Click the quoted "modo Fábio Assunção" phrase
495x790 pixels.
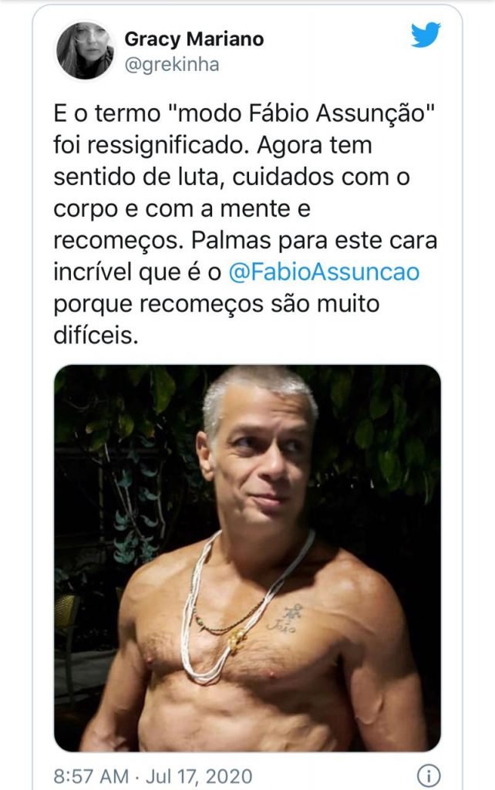[304, 113]
